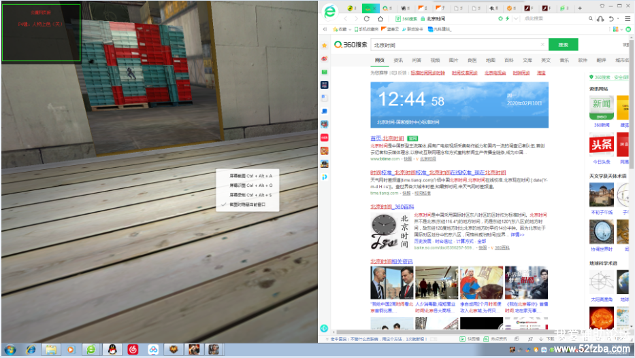
Task: Click the browser Forward arrow
Action: (x=356, y=18)
